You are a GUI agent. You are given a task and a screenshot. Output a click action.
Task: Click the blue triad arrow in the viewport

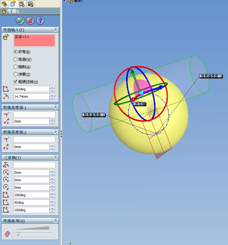click(x=162, y=87)
